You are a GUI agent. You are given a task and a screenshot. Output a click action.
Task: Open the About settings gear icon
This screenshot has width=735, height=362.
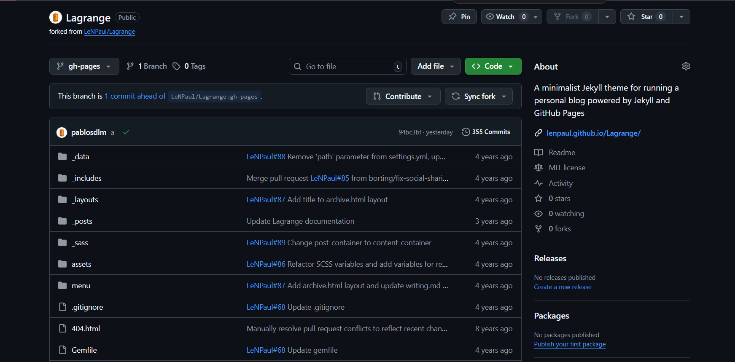686,66
